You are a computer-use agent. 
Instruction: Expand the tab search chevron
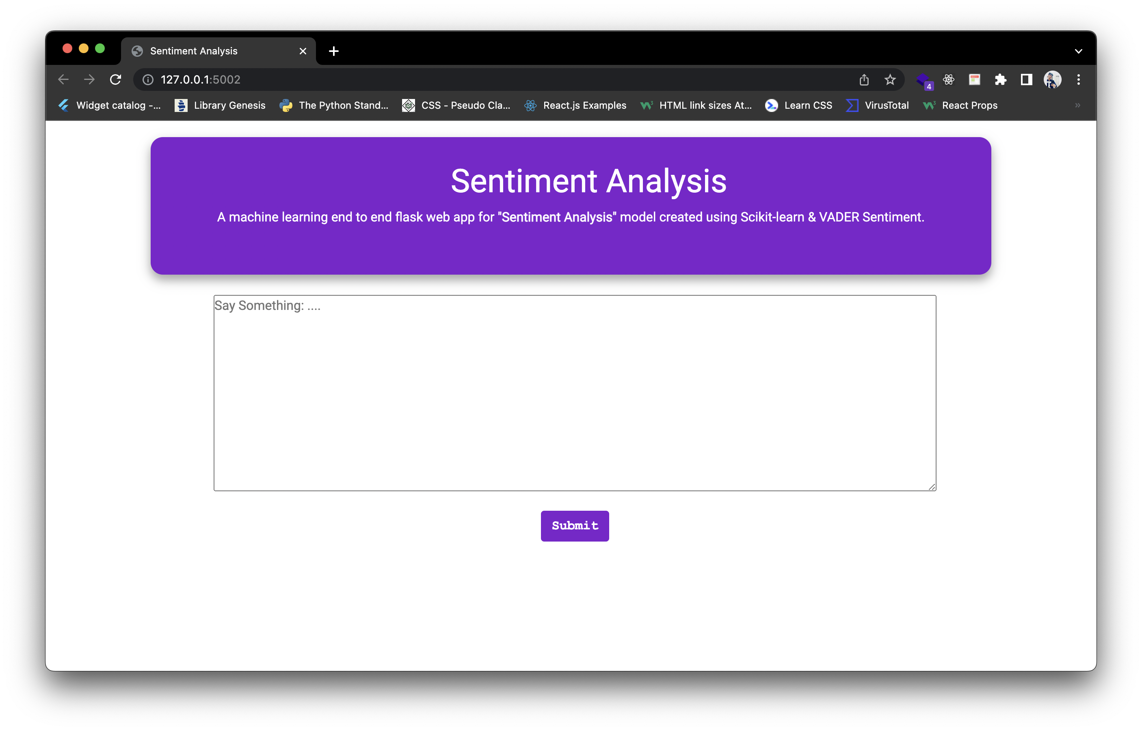(x=1078, y=51)
